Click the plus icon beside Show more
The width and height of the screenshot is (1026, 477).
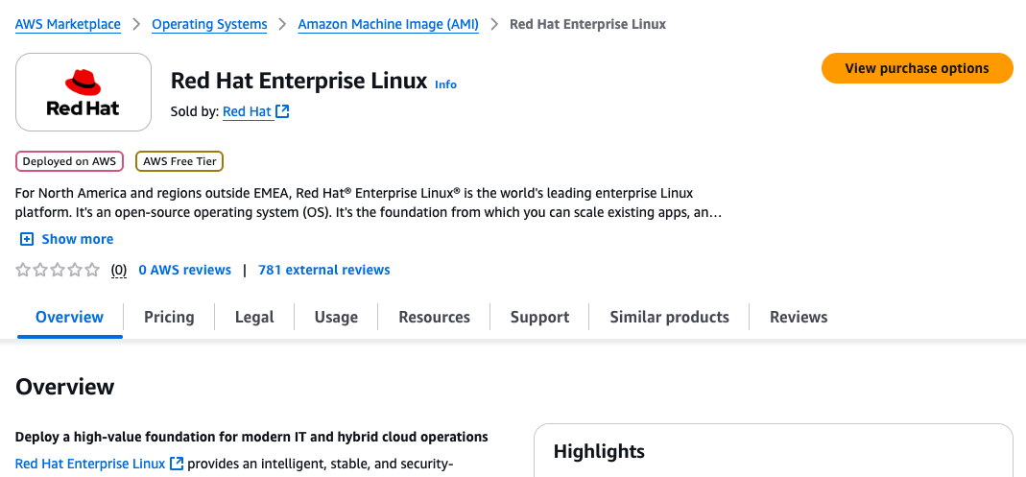27,240
